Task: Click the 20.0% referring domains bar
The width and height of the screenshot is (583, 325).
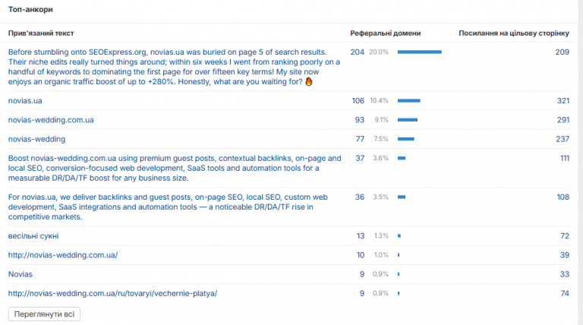Action: click(420, 52)
